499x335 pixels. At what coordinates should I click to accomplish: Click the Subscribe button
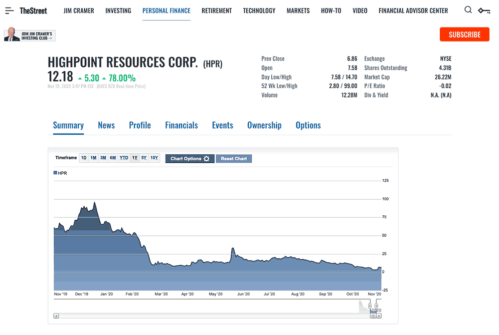tap(464, 35)
